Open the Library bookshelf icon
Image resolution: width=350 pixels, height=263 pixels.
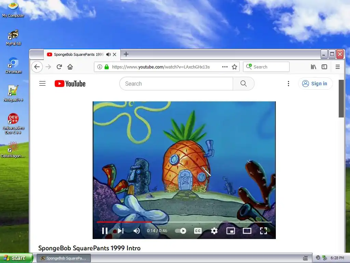tap(313, 67)
